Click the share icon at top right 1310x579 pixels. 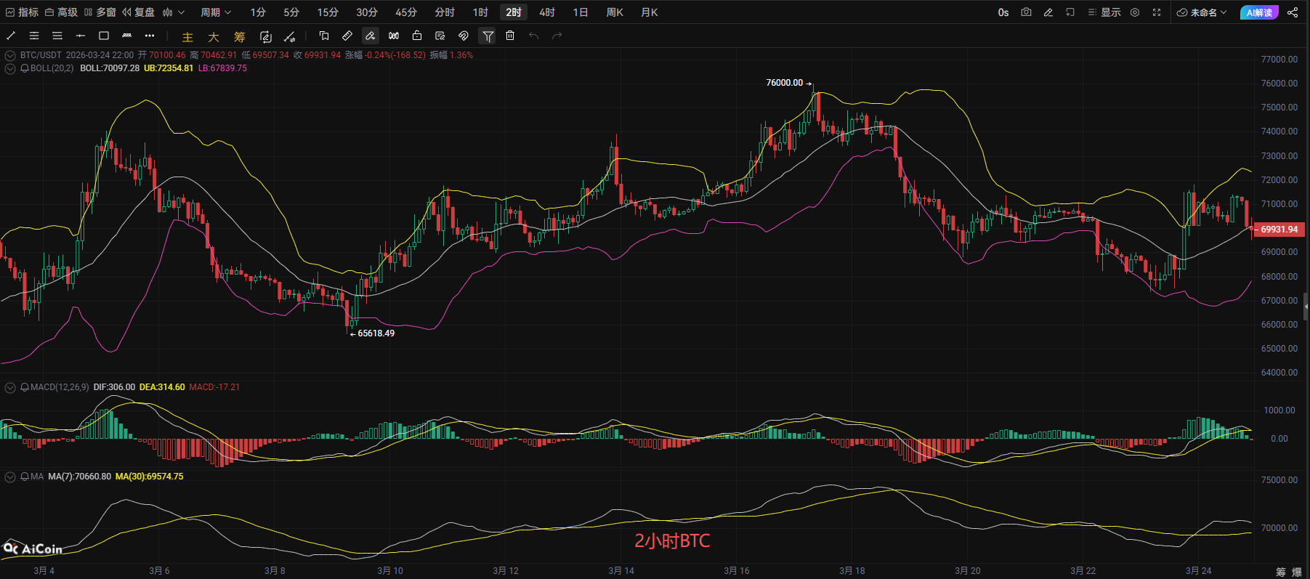tap(1293, 12)
